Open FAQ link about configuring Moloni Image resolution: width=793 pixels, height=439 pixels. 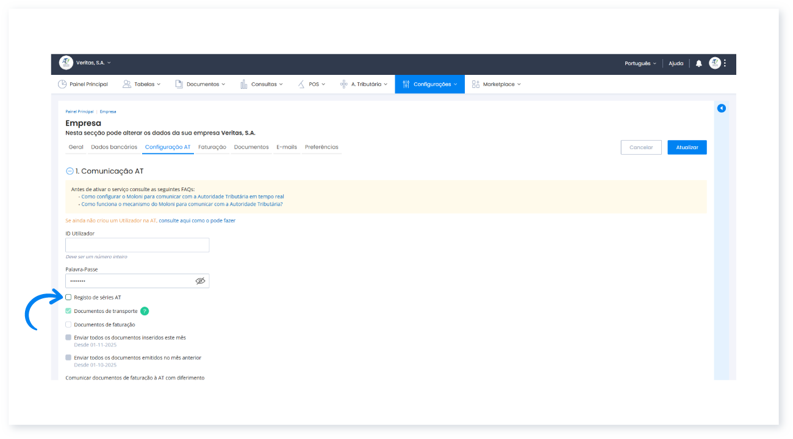click(x=182, y=197)
